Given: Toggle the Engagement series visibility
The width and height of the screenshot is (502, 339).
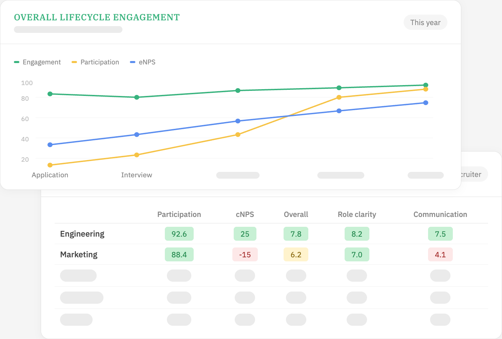Looking at the screenshot, I should click(x=38, y=62).
